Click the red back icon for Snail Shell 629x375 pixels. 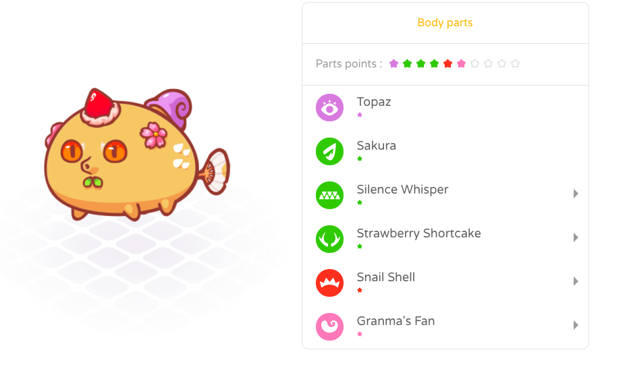(329, 283)
